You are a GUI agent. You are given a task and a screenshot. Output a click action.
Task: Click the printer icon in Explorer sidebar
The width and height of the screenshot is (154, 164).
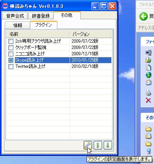148,92
